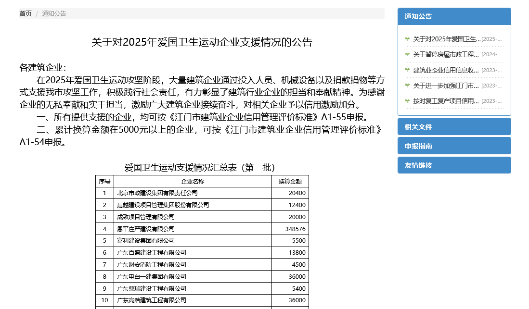Viewport: 529px width, 309px height.
Task: Go to 首页 in the breadcrumb
Action: [26, 13]
